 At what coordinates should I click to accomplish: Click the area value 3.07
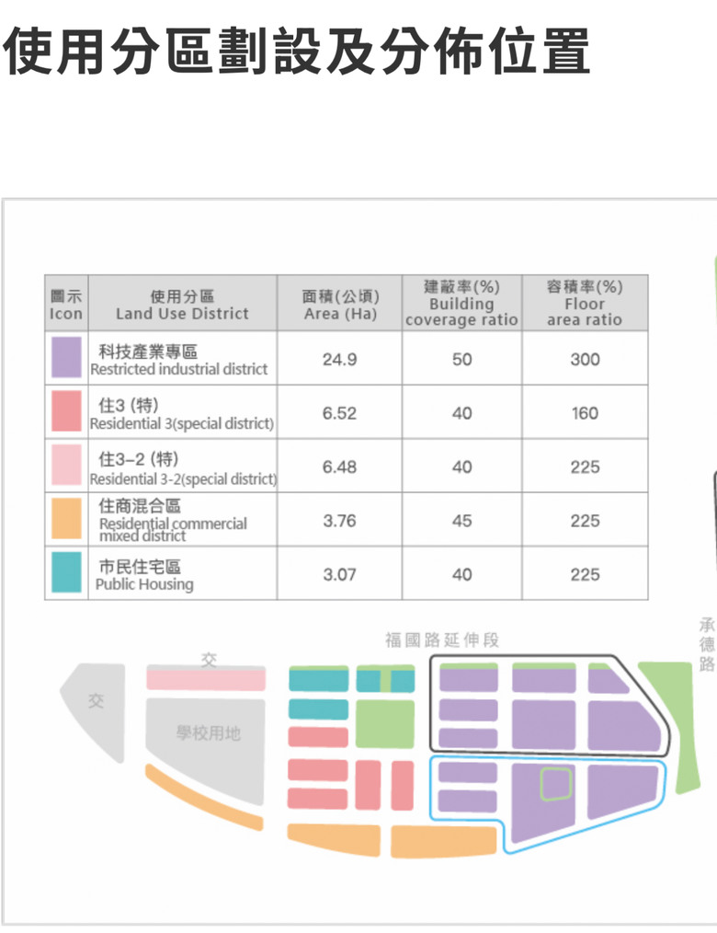pos(339,575)
